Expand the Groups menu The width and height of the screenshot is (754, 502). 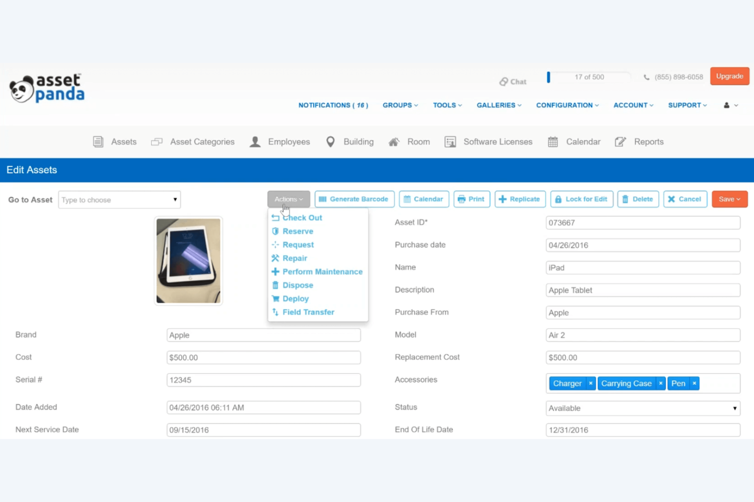tap(400, 105)
